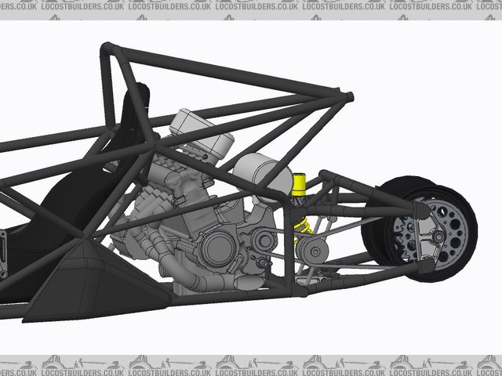Image resolution: width=502 pixels, height=376 pixels.
Task: Select the rear frame apex tube joint
Action: point(347,98)
